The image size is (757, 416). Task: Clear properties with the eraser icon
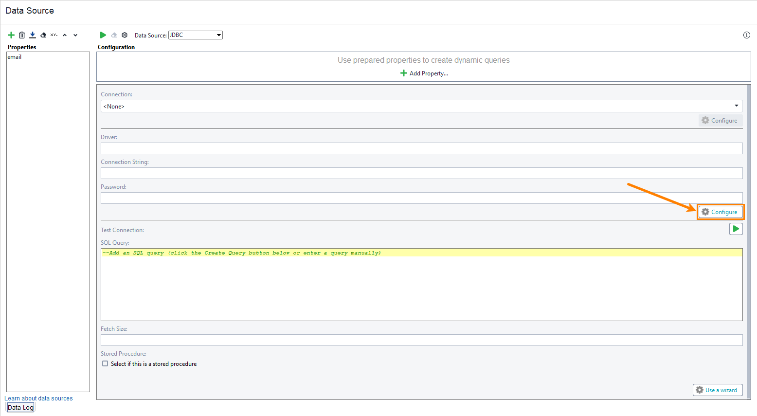tap(43, 35)
